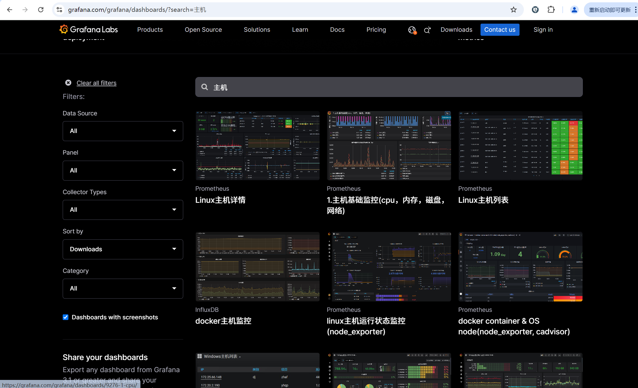The width and height of the screenshot is (638, 388).
Task: Open the Collector Types dropdown
Action: pos(123,210)
